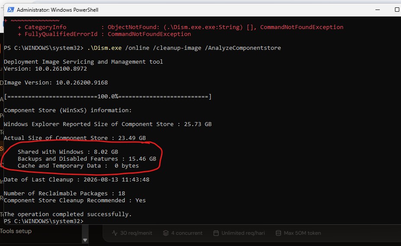Click the calendar icon beside 'Unlimited req/hari'
This screenshot has height=246, width=401.
tap(216, 233)
